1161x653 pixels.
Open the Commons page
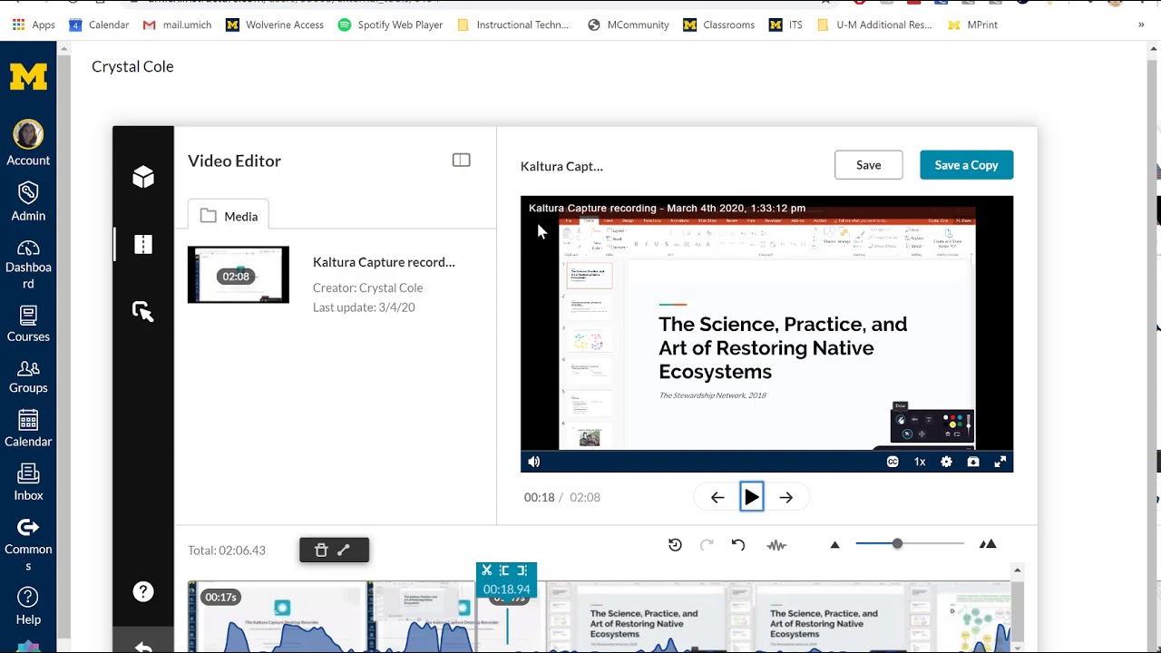click(28, 544)
